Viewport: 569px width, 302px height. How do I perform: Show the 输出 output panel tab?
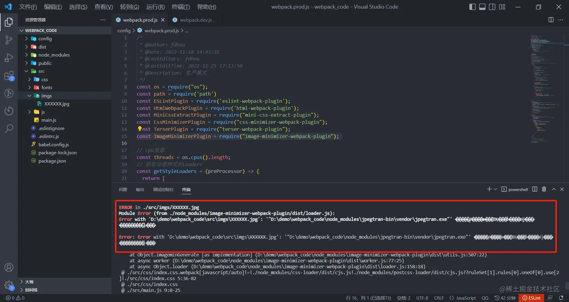coord(140,190)
